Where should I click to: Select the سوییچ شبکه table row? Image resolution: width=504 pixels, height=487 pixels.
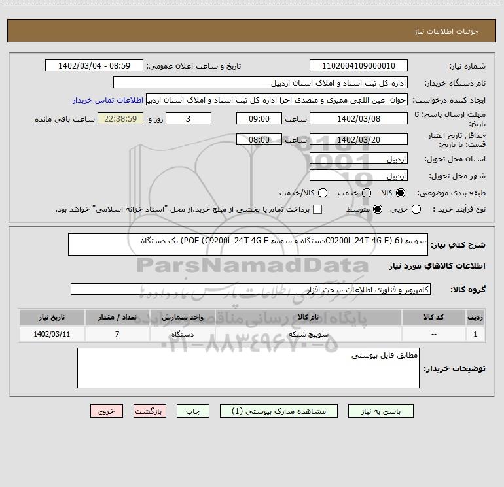252,334
